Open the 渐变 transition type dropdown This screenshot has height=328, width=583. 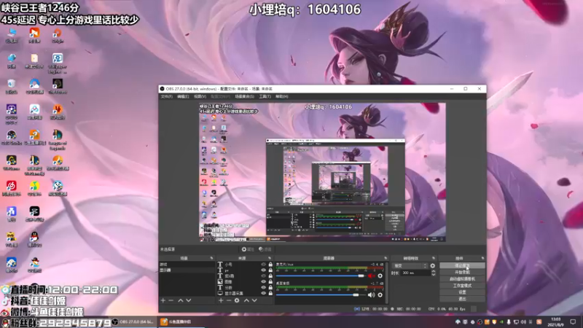pos(410,266)
